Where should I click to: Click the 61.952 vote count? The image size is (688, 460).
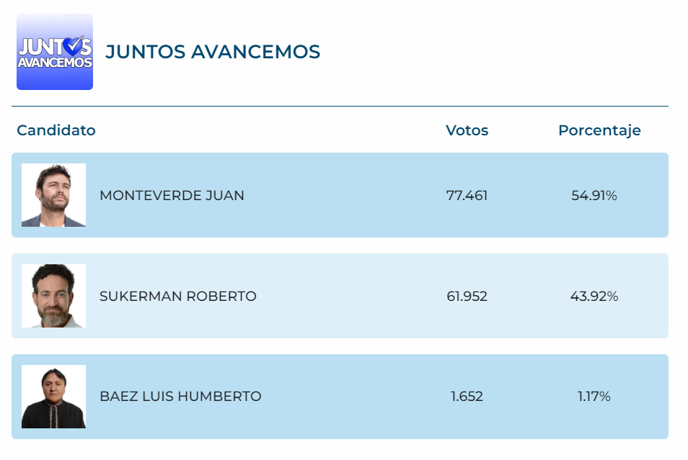pyautogui.click(x=467, y=296)
